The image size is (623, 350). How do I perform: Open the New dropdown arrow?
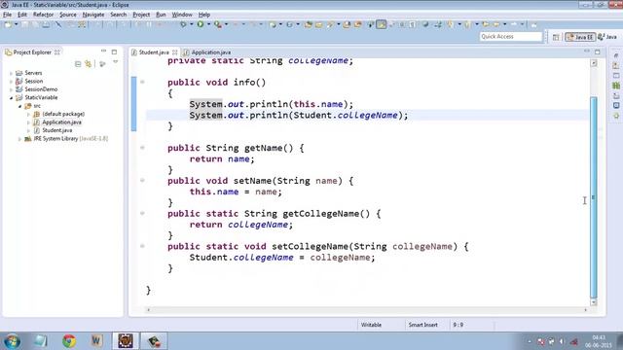pyautogui.click(x=17, y=24)
